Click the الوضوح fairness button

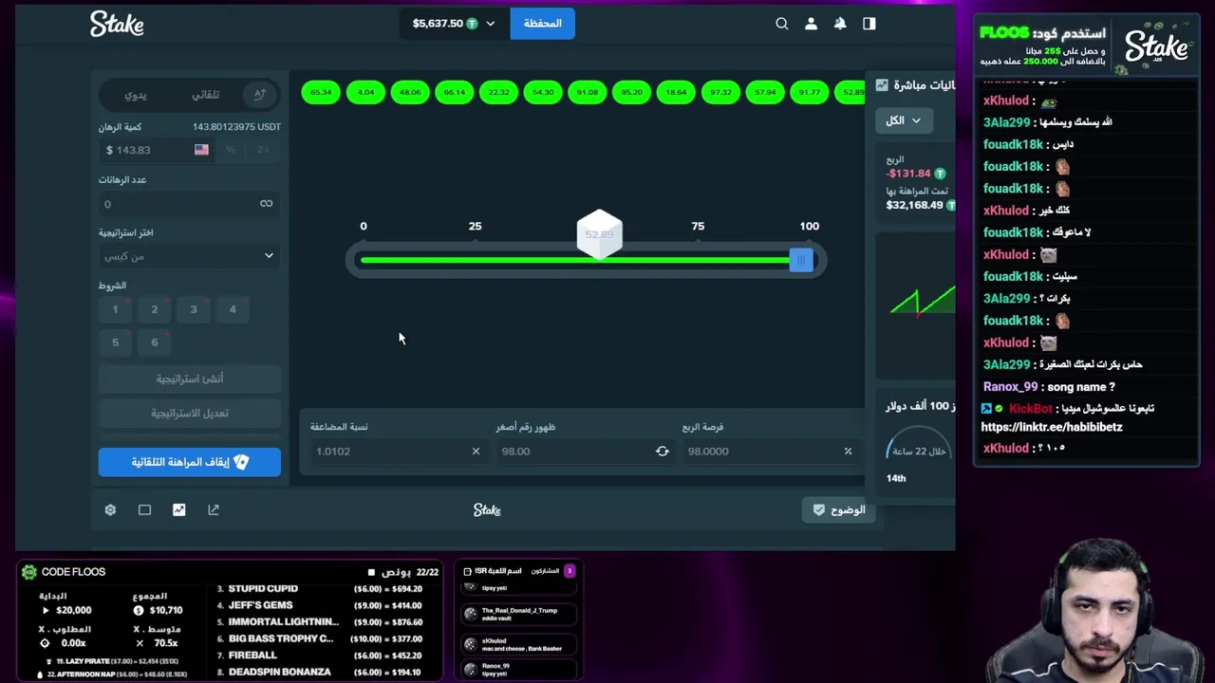(x=839, y=510)
